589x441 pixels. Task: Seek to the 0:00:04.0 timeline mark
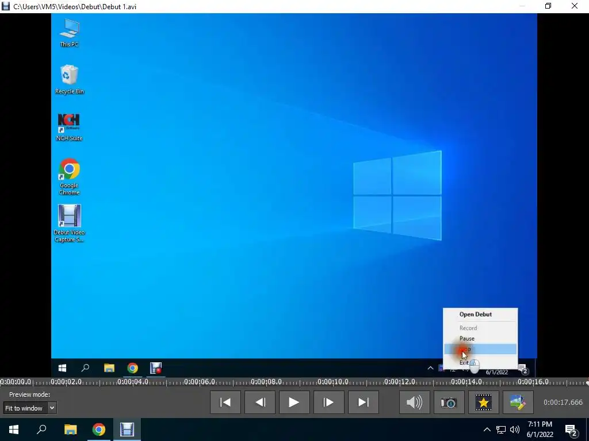[133, 382]
